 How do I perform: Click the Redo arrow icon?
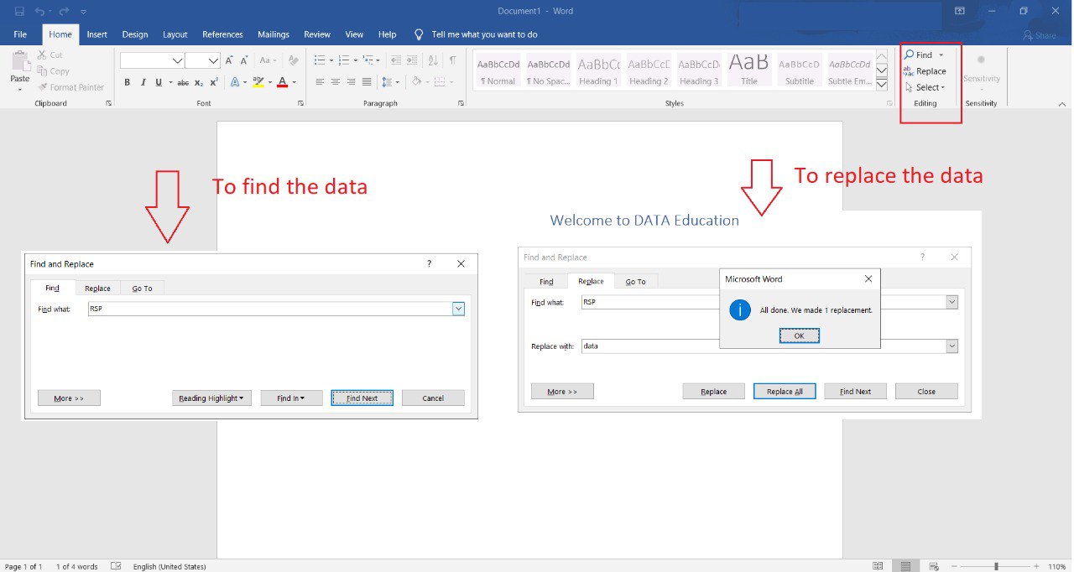tap(64, 11)
